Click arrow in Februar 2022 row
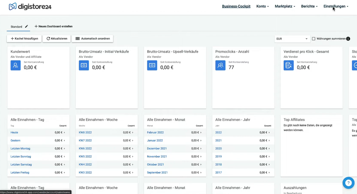This screenshot has height=194, width=357. point(201,132)
